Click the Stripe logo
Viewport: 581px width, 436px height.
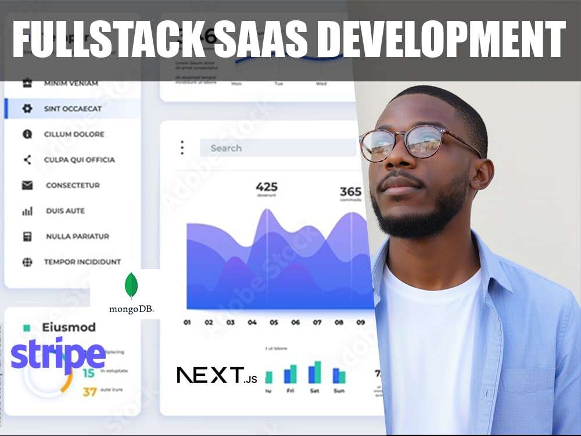(x=58, y=355)
